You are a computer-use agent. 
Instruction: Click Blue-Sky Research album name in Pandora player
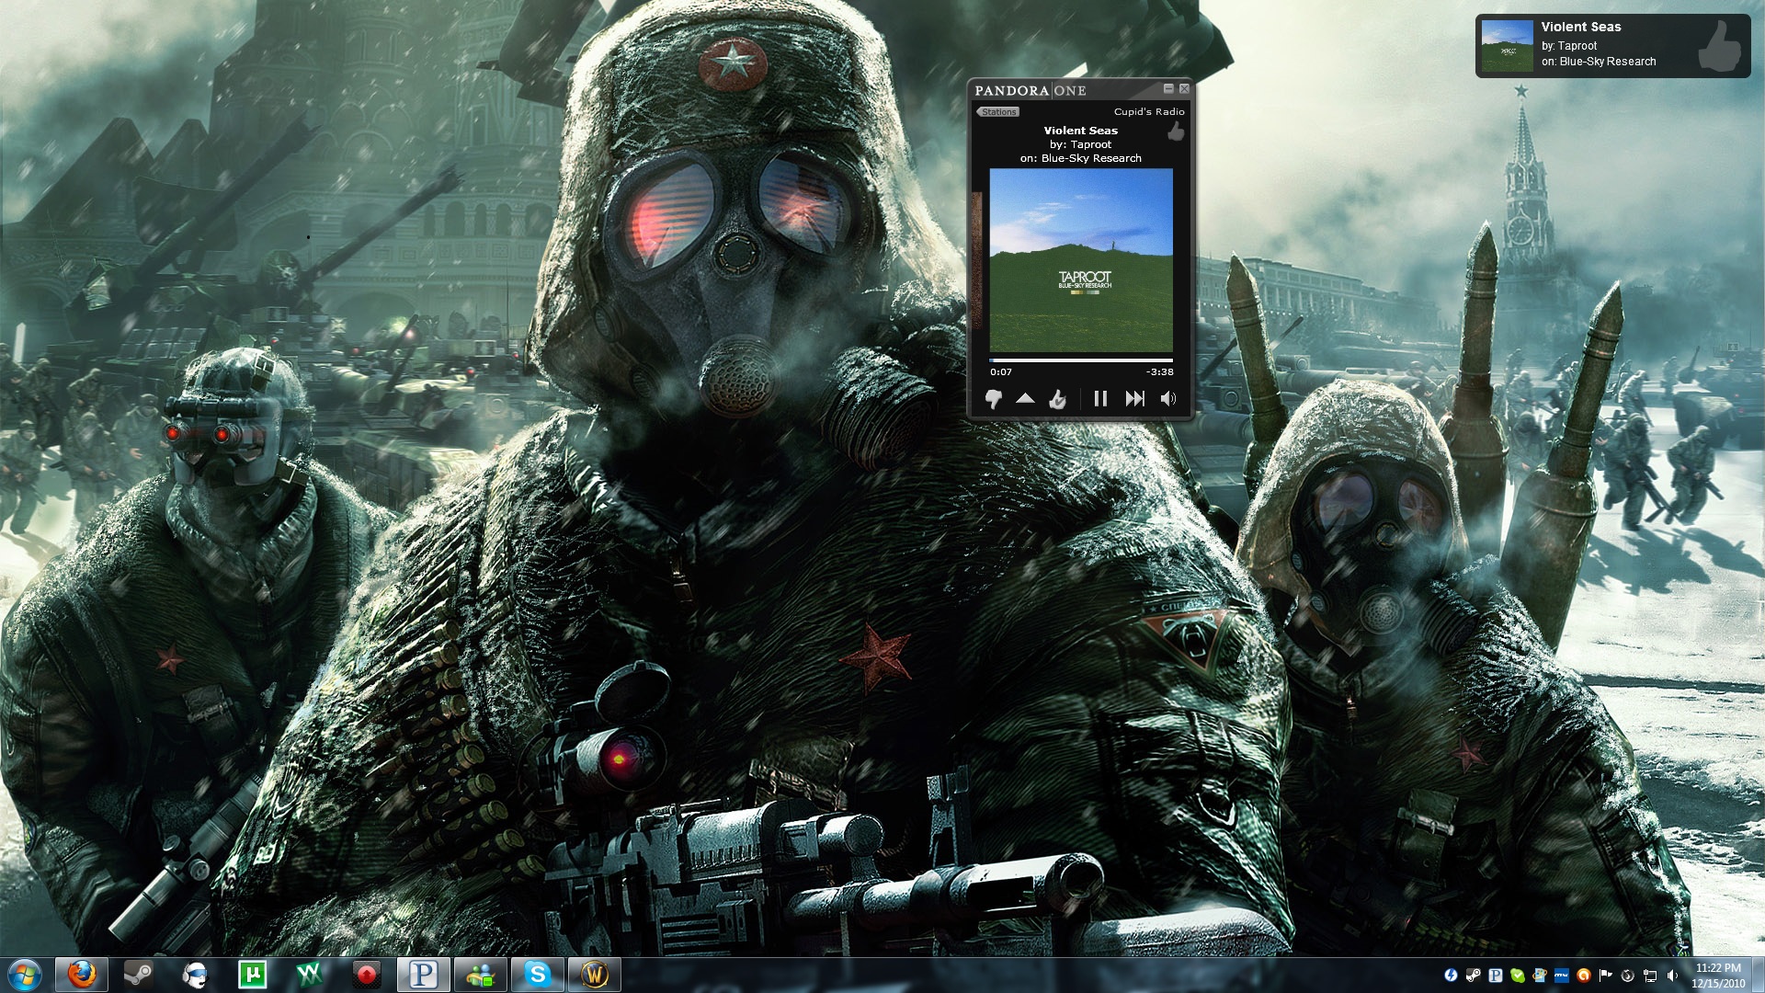point(1091,158)
